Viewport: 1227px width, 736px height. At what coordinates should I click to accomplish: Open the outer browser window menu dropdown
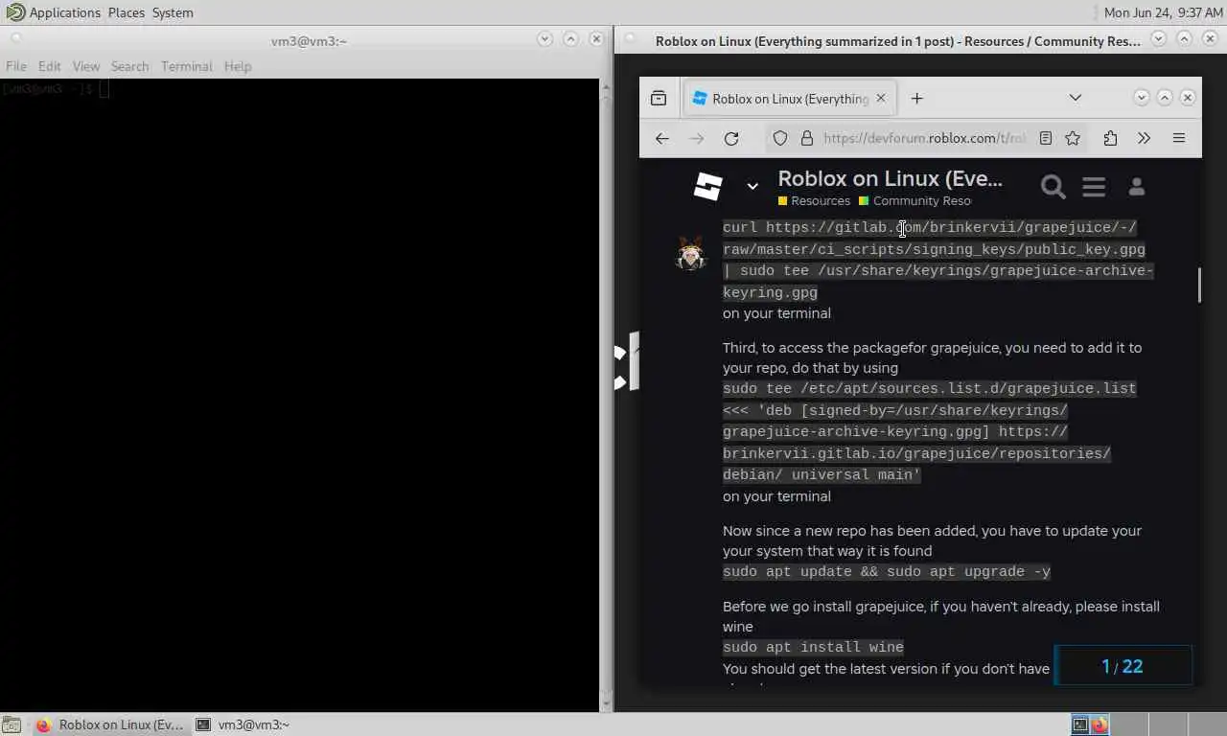pos(1158,39)
